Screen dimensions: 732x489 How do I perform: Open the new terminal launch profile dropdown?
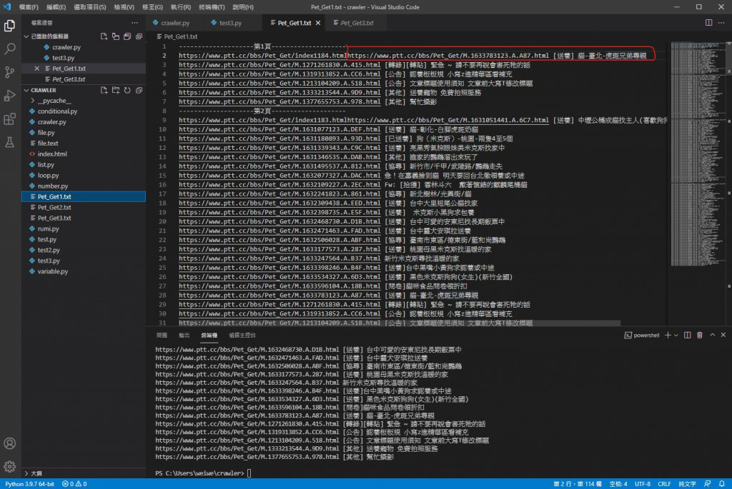coord(676,336)
